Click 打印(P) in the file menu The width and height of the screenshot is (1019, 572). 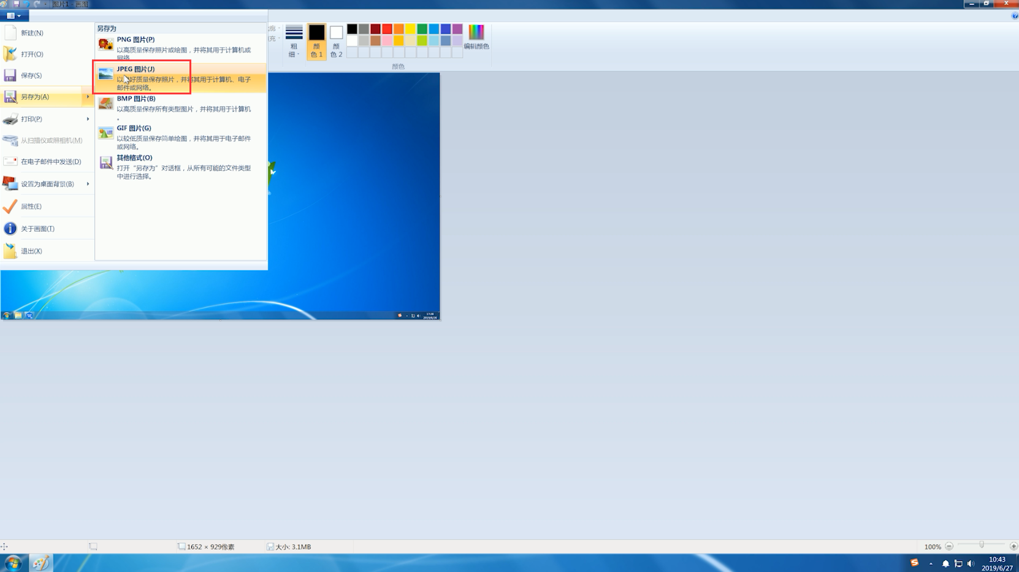click(47, 119)
